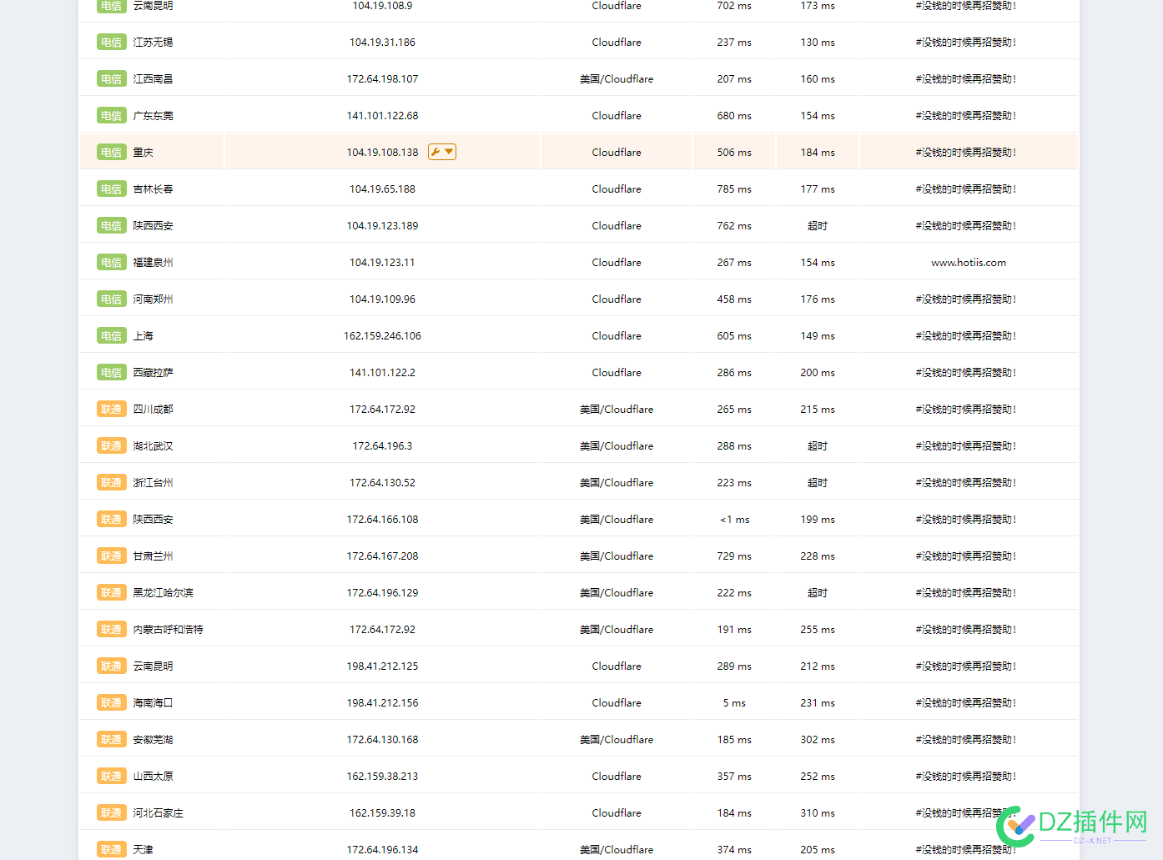Select IP address 162.159.39.18

coord(382,813)
